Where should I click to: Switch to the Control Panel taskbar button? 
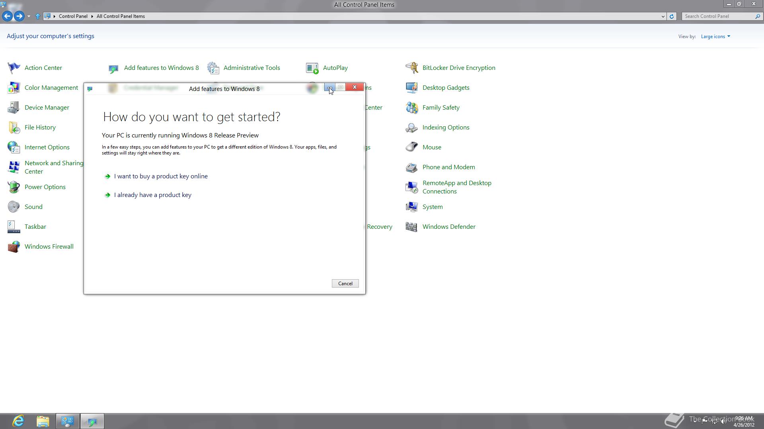pyautogui.click(x=67, y=421)
